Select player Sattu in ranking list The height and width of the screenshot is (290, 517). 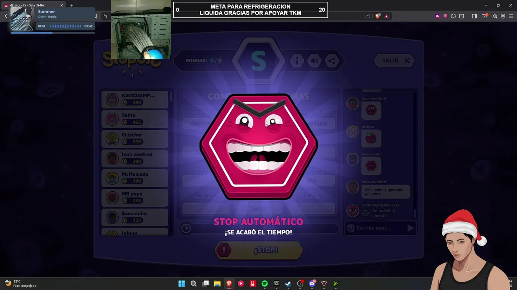click(x=135, y=119)
